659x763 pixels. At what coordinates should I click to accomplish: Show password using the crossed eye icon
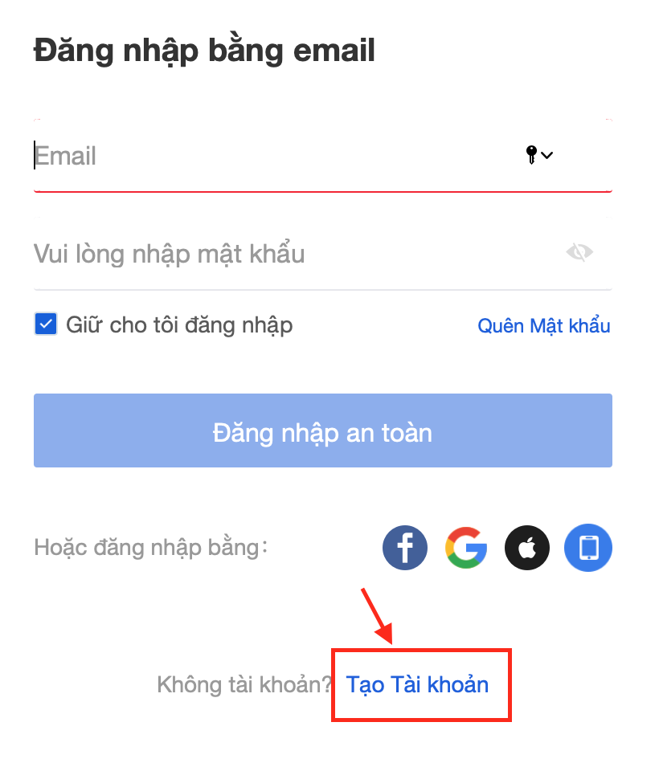pyautogui.click(x=579, y=252)
